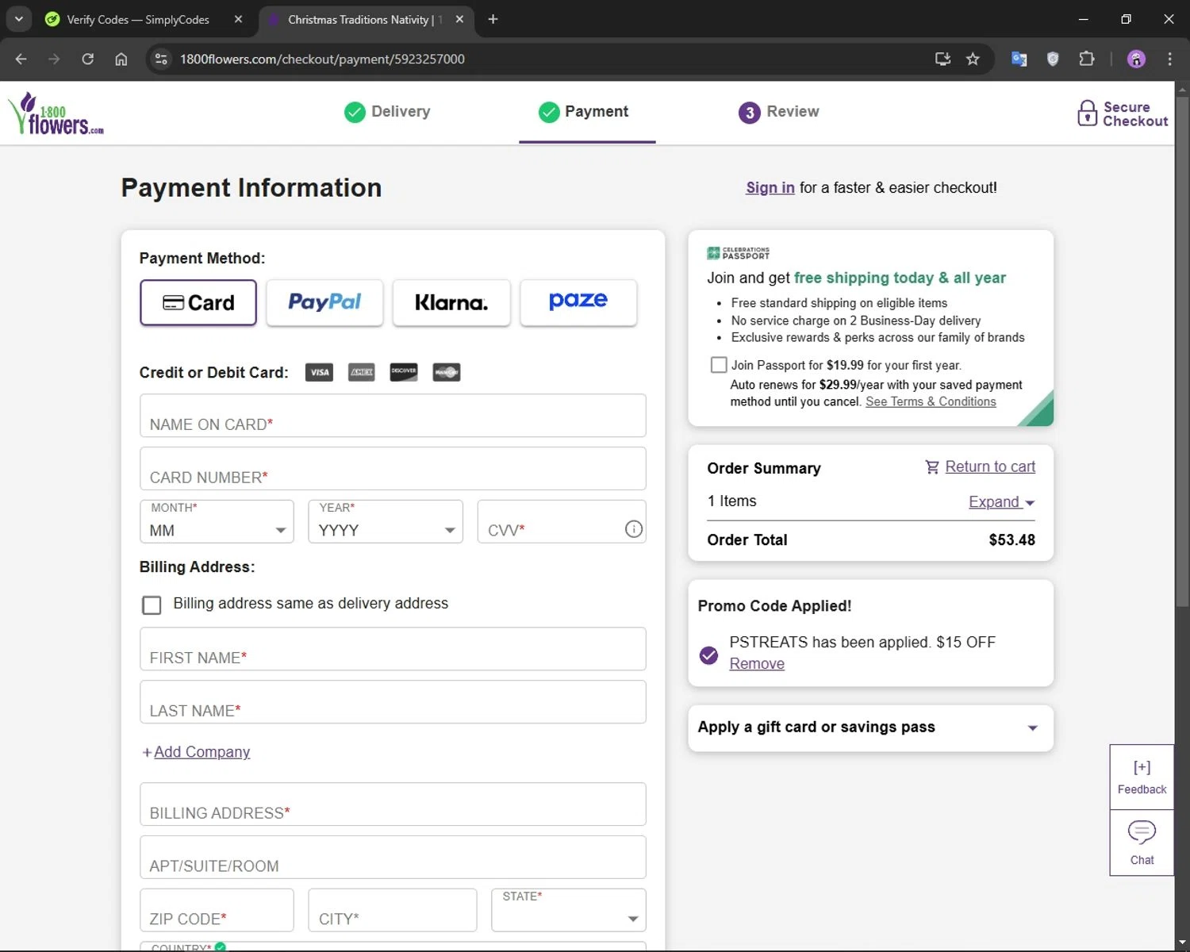Open the Extensions puzzle icon
Image resolution: width=1190 pixels, height=952 pixels.
click(x=1087, y=59)
